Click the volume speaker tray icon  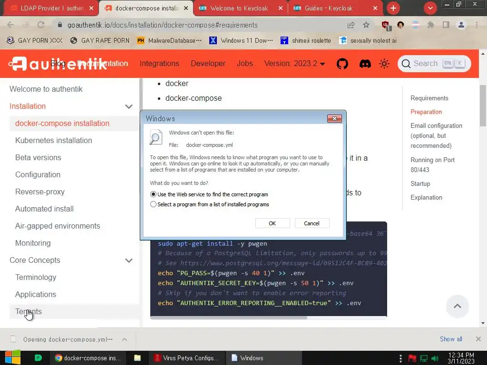pyautogui.click(x=436, y=358)
